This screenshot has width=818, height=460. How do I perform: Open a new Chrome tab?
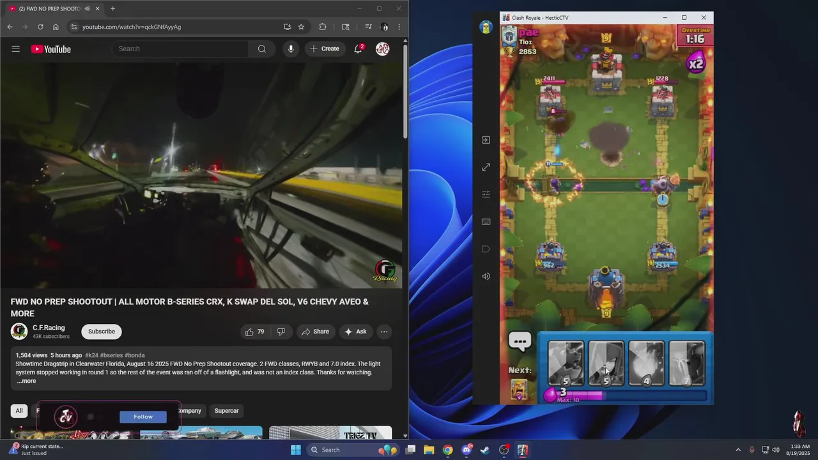pos(113,8)
